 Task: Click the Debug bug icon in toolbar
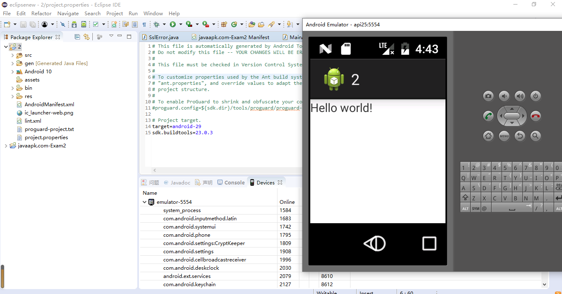[157, 25]
